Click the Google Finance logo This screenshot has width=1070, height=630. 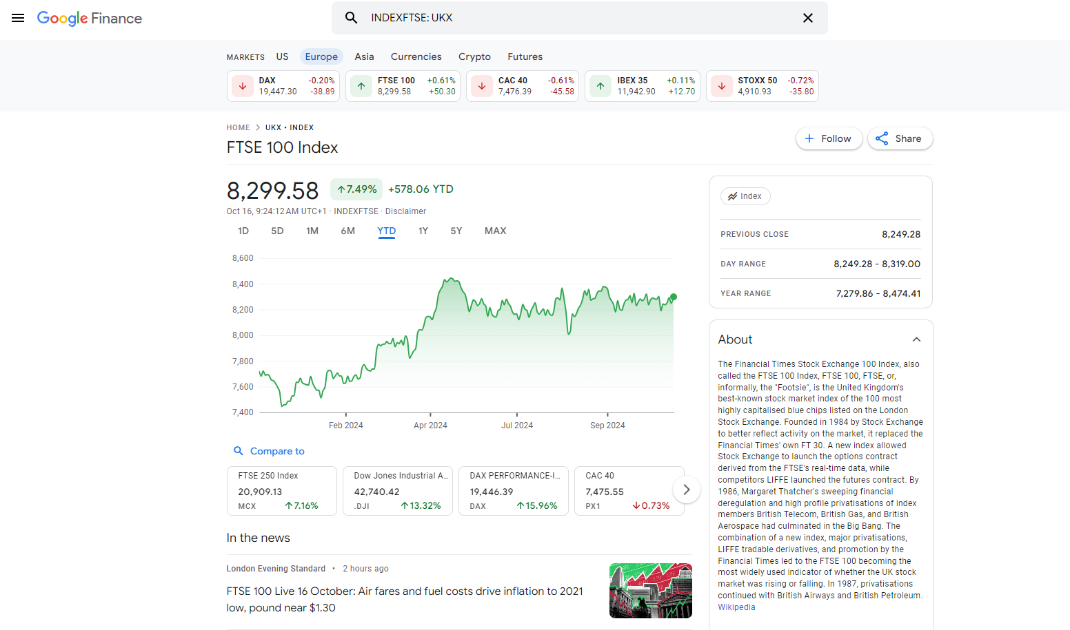[90, 18]
